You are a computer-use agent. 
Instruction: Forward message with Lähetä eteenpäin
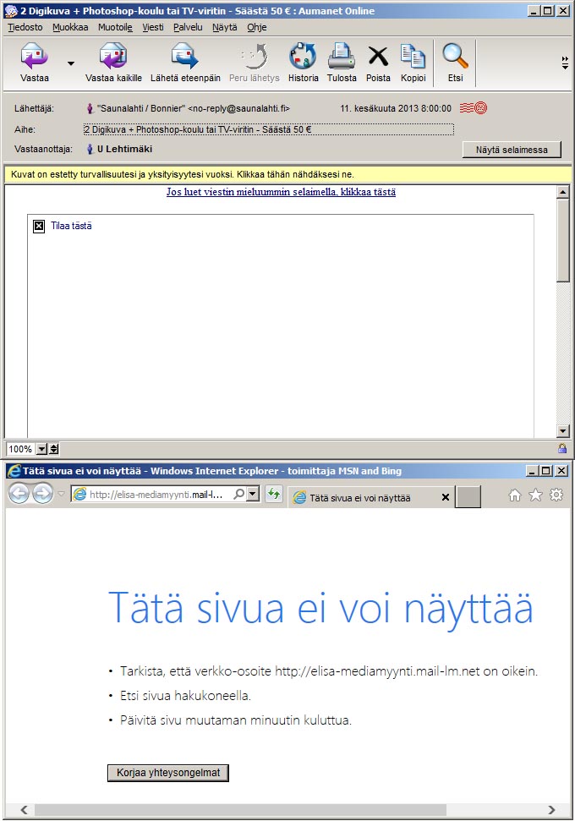pyautogui.click(x=185, y=57)
